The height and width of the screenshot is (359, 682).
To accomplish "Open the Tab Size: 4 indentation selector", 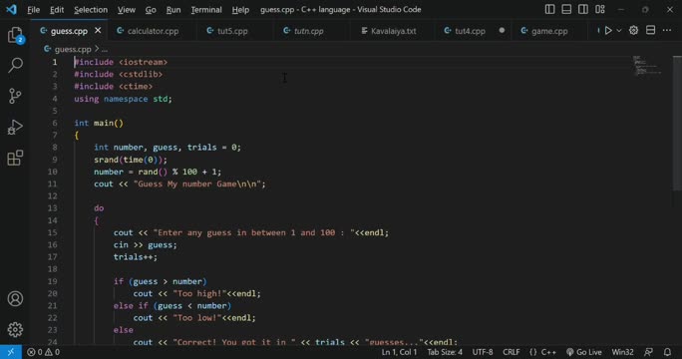I will click(x=445, y=352).
